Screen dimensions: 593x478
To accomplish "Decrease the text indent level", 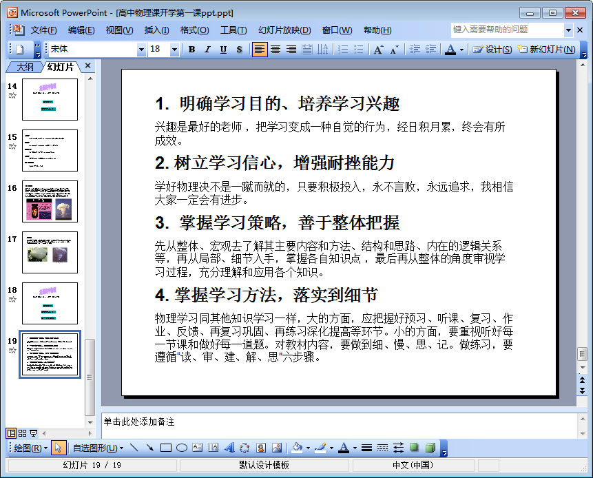I will pyautogui.click(x=415, y=50).
